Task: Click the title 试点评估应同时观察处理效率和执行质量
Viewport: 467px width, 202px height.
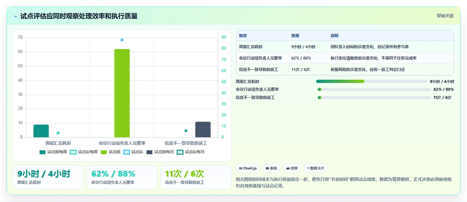Action: point(79,16)
